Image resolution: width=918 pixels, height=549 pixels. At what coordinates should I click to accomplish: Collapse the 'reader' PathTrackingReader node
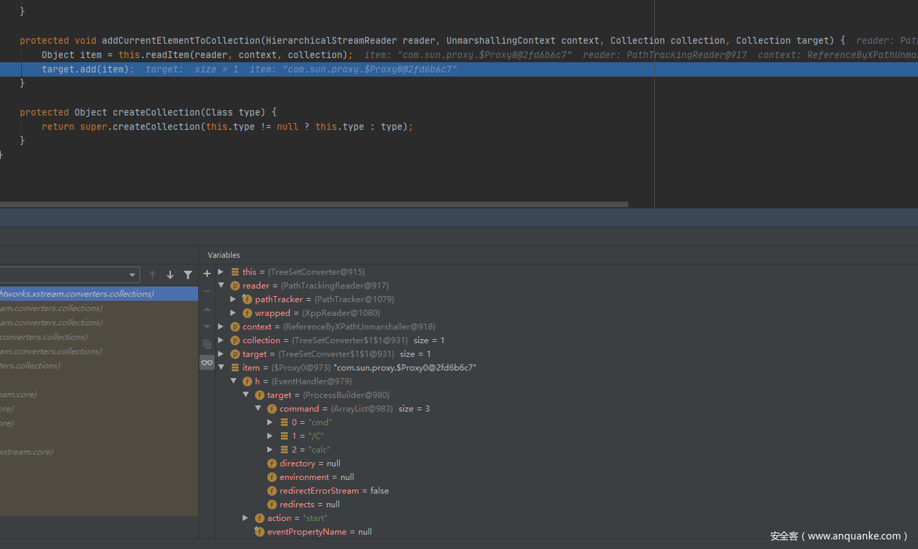click(221, 285)
